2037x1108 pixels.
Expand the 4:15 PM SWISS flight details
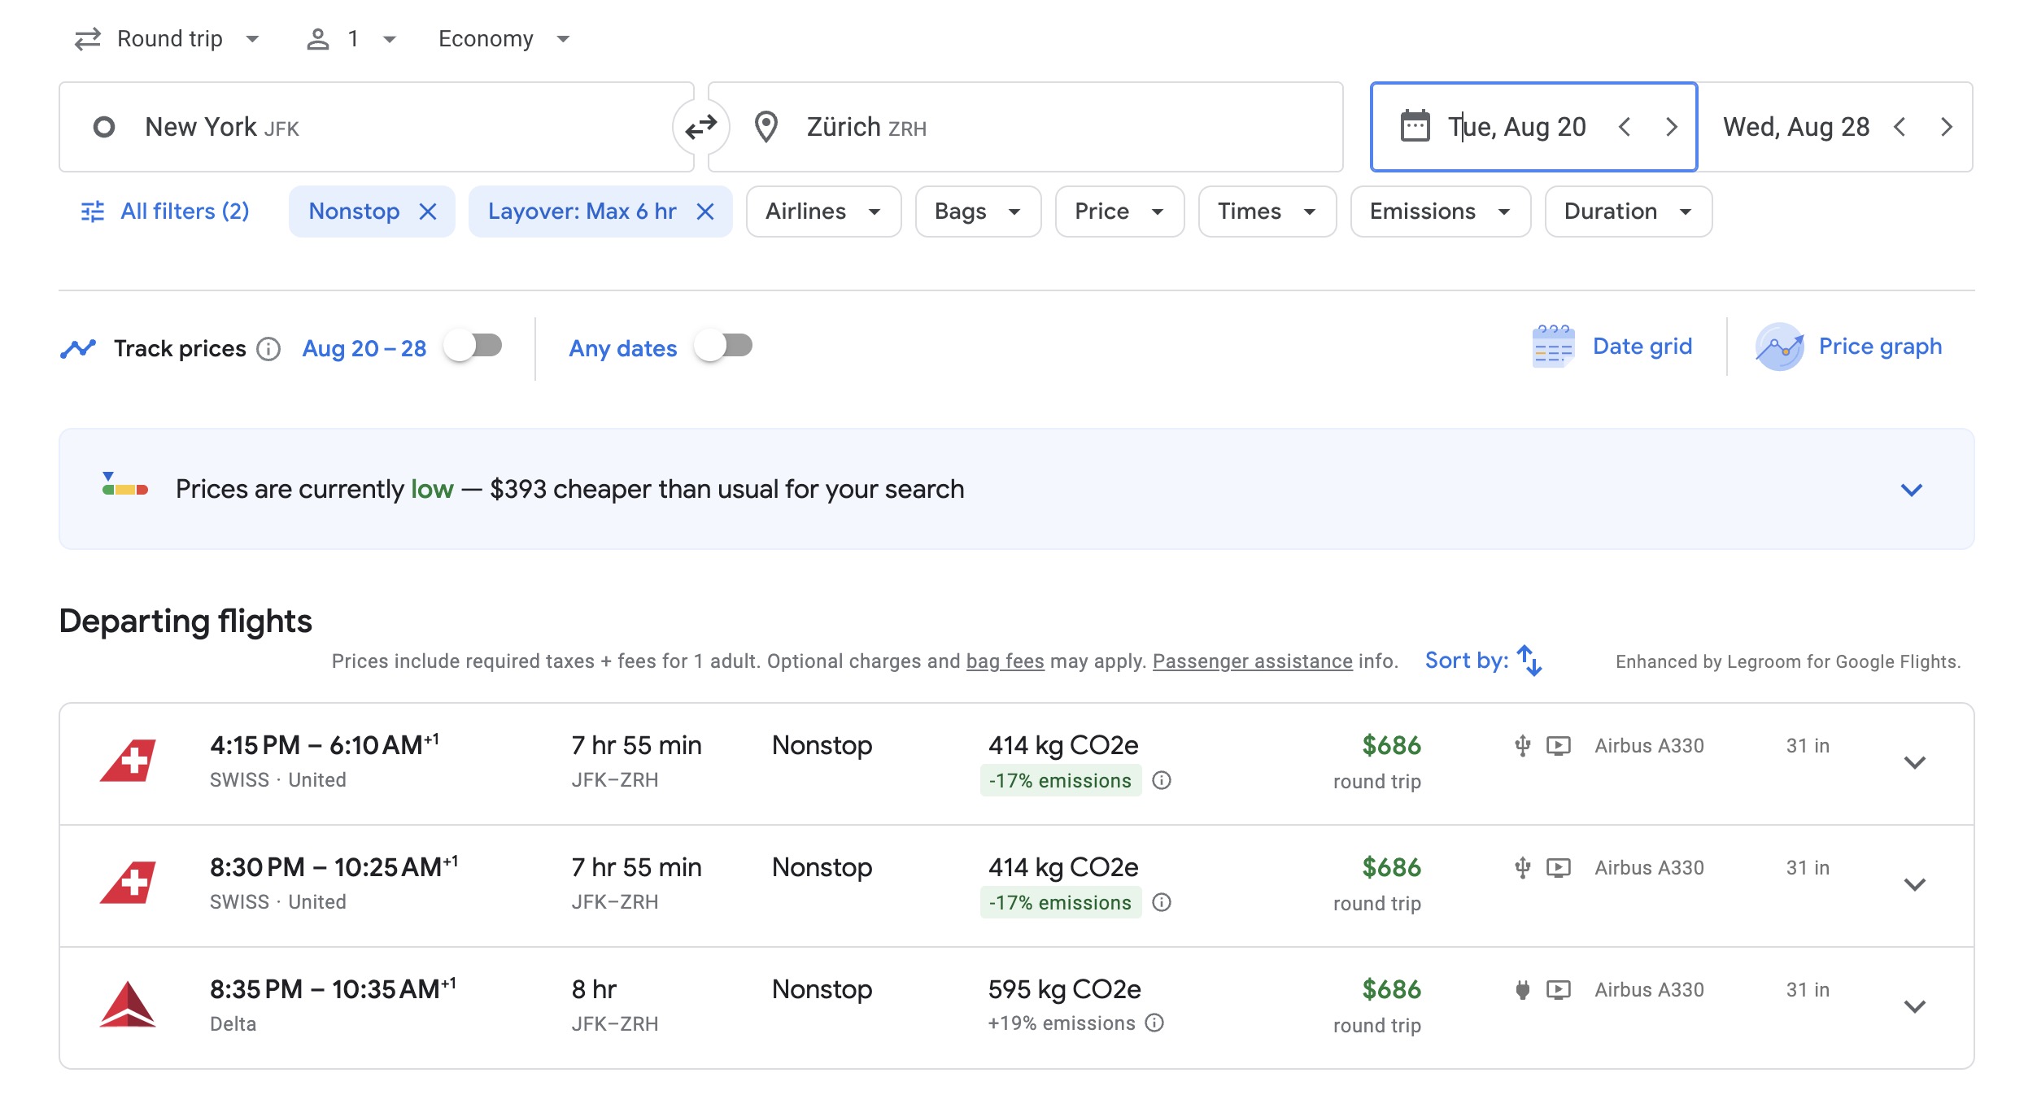[1915, 762]
